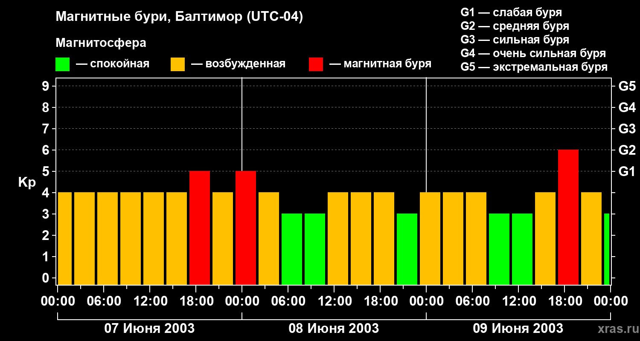
Task: Click the G2 marker on right axis
Action: pyautogui.click(x=627, y=150)
